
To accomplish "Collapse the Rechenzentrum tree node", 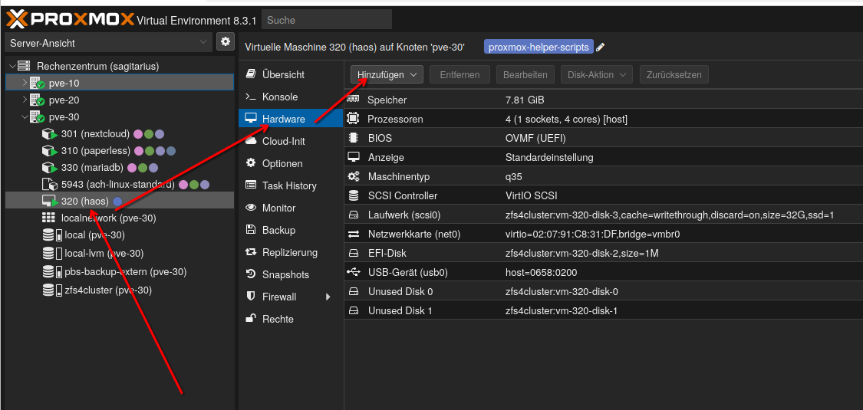I will (12, 66).
